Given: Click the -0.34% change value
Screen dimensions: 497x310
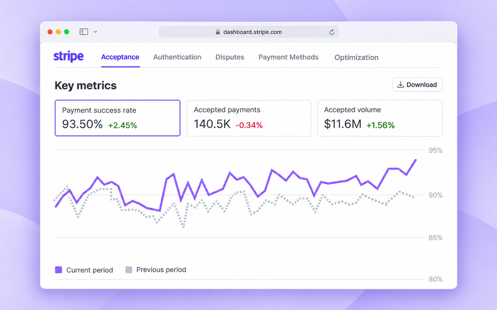Looking at the screenshot, I should tap(249, 125).
